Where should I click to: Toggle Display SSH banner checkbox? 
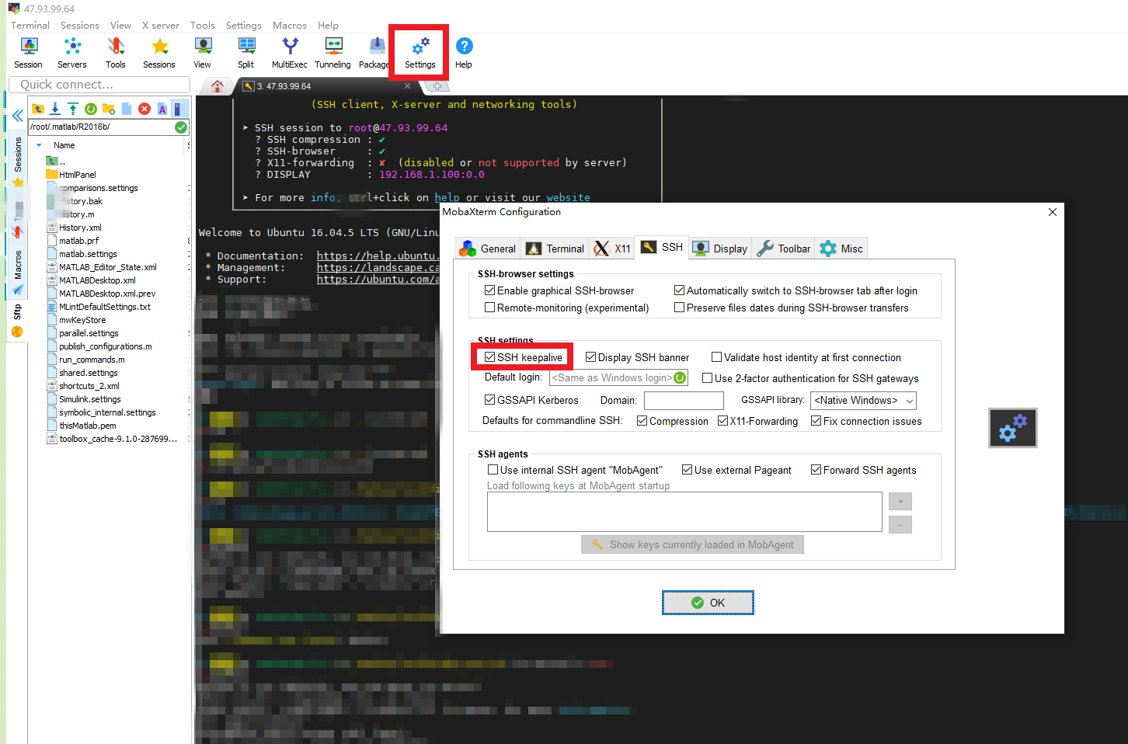click(x=591, y=357)
